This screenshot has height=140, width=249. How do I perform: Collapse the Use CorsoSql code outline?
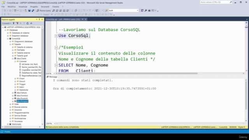(x=56, y=36)
